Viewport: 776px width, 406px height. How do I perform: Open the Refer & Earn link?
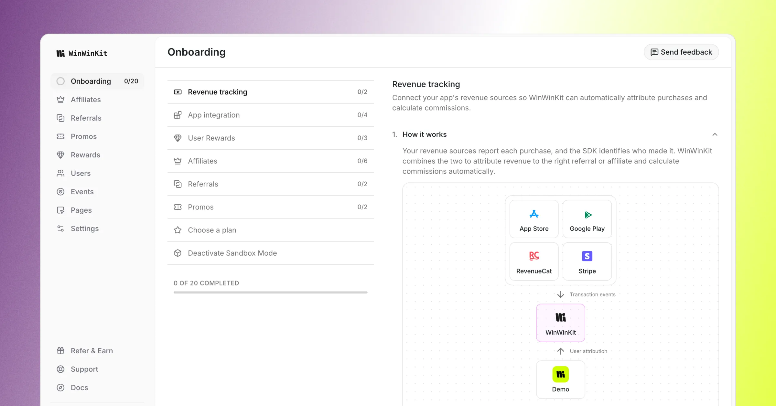[x=97, y=351]
